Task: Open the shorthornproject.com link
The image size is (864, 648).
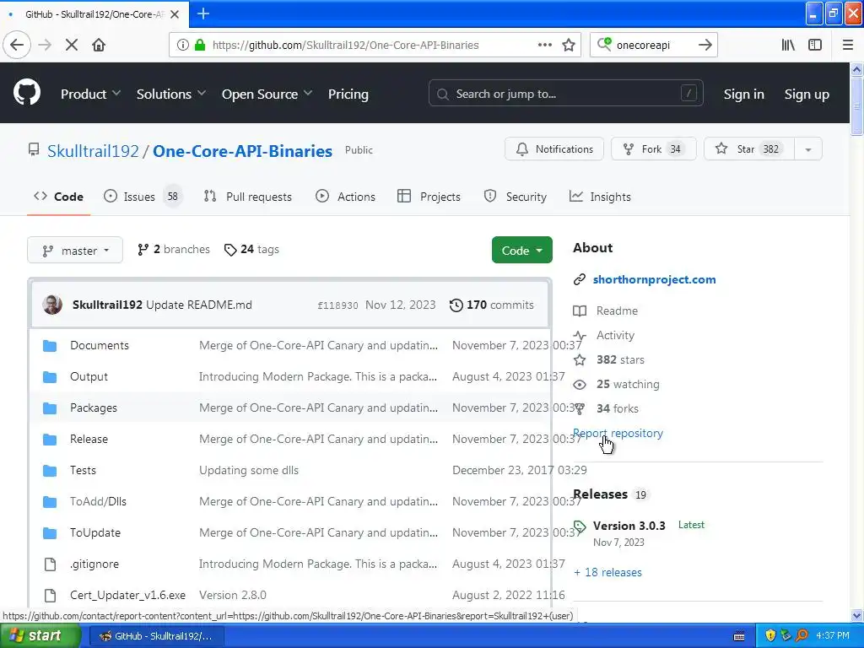Action: (654, 280)
